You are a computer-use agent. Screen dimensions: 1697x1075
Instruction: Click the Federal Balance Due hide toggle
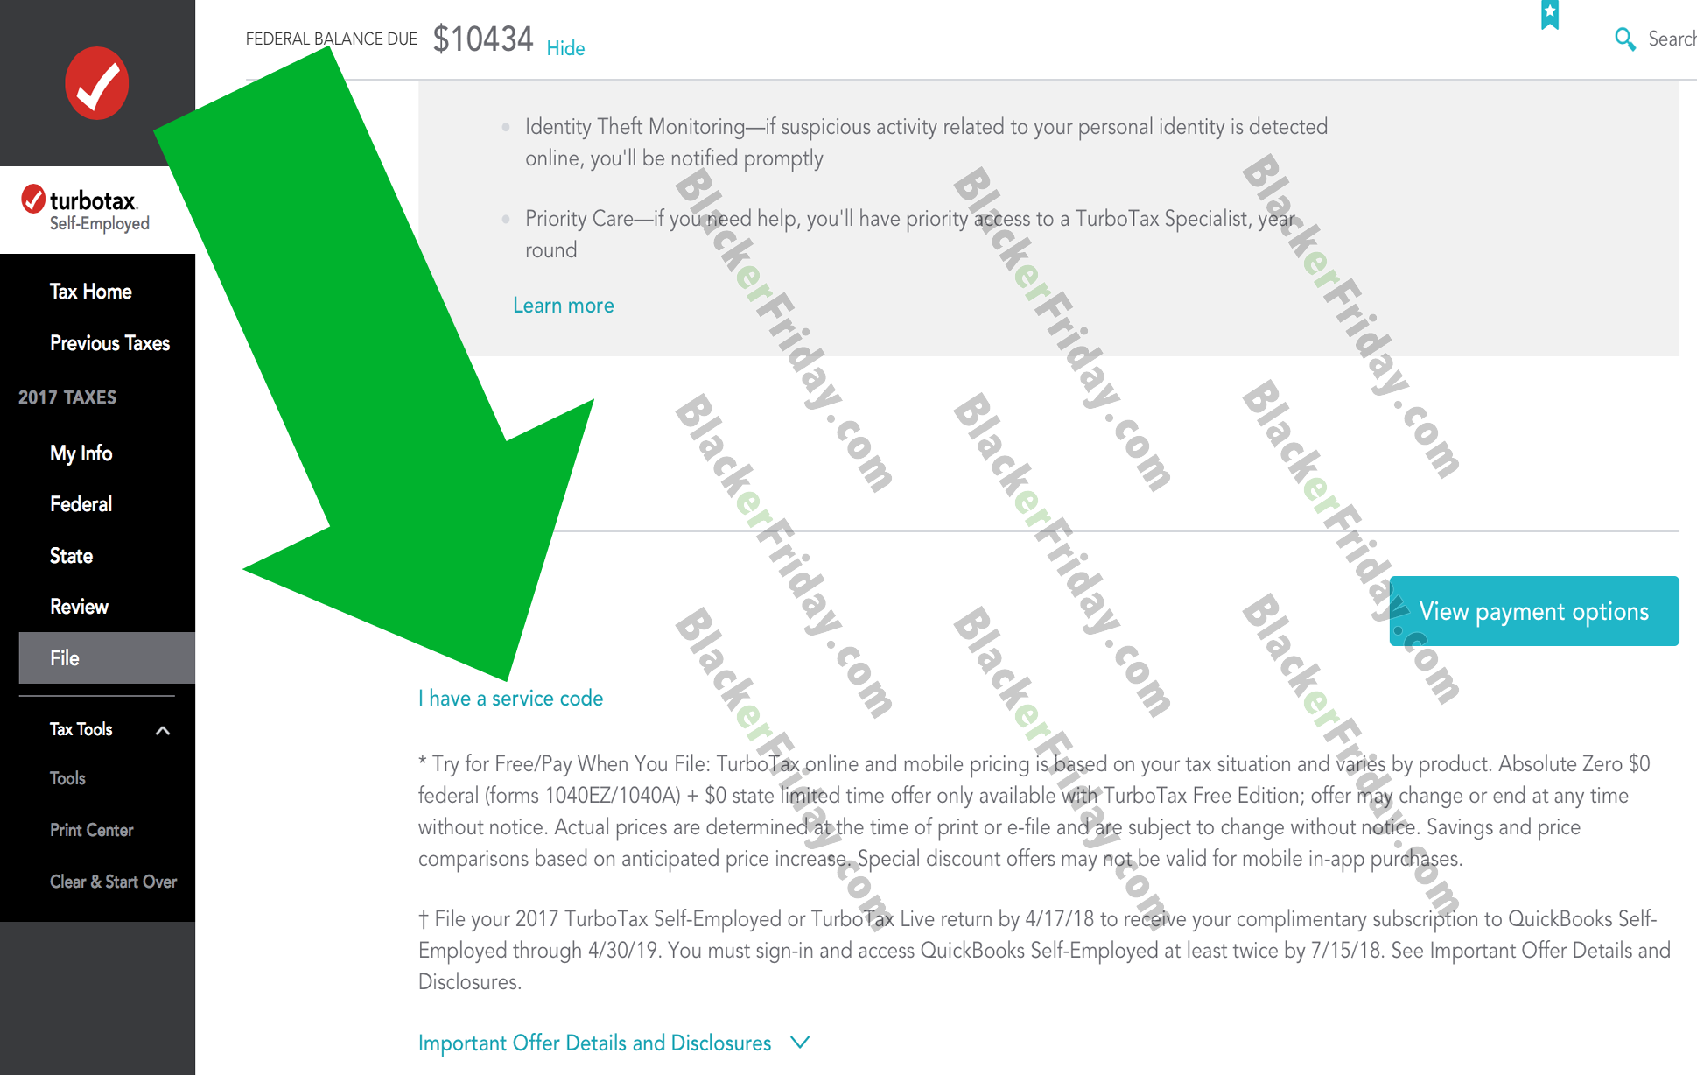tap(564, 46)
